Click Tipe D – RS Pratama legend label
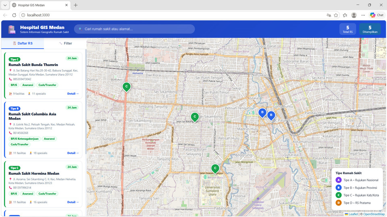 click(357, 203)
